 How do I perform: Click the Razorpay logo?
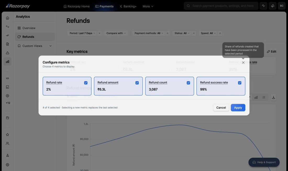click(18, 6)
